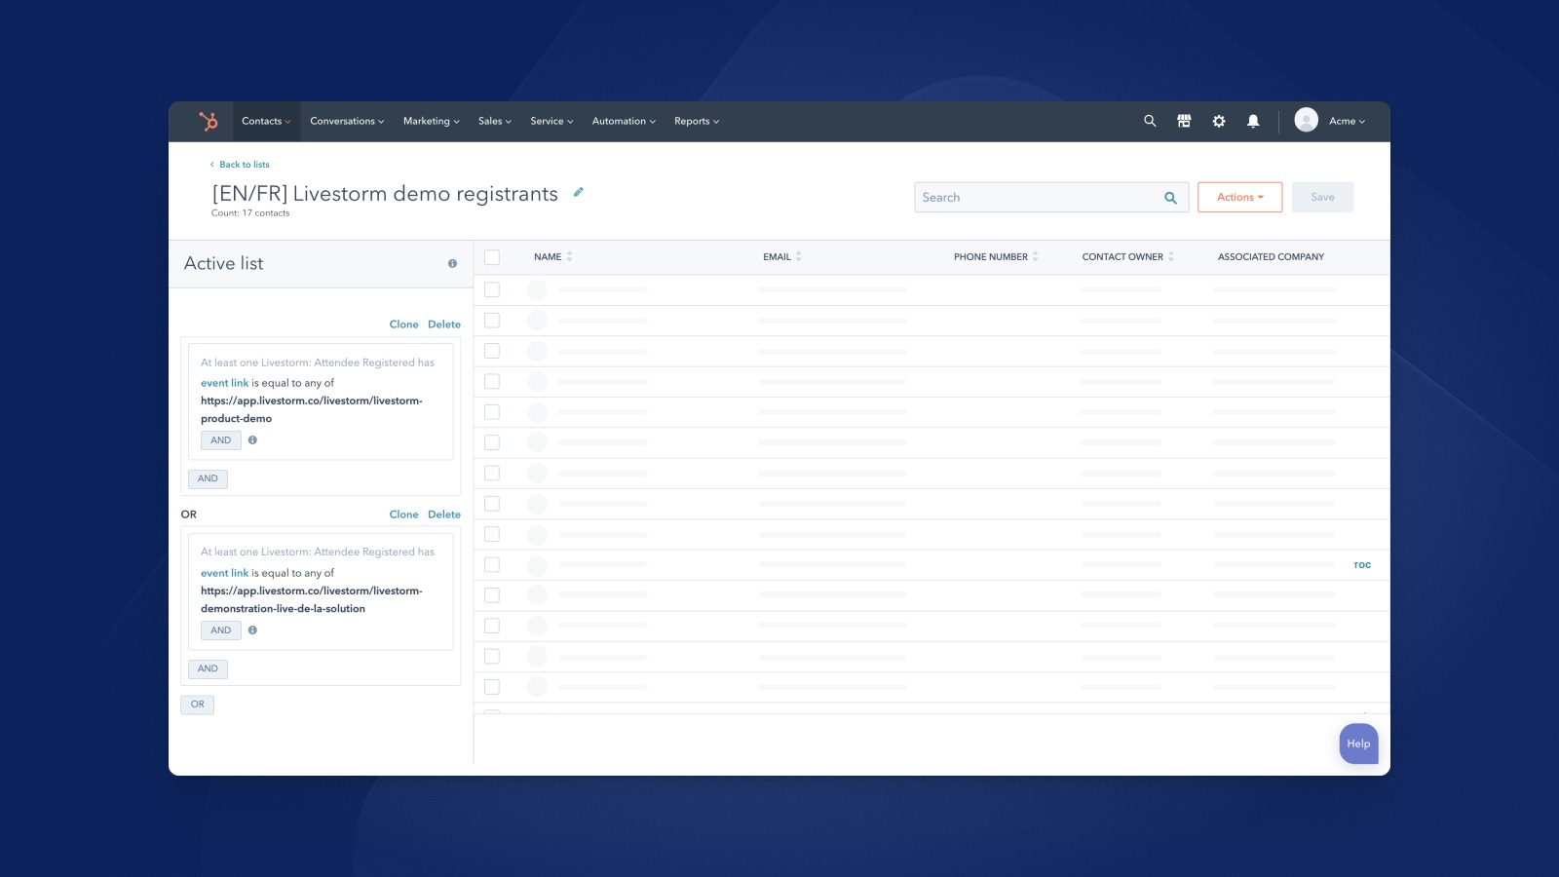Check the first contact row checkbox
The height and width of the screenshot is (877, 1559).
pos(492,289)
